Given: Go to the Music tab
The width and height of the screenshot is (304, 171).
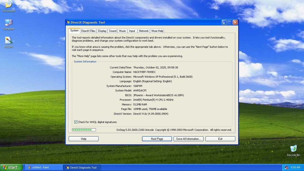Looking at the screenshot, I should pyautogui.click(x=123, y=31).
